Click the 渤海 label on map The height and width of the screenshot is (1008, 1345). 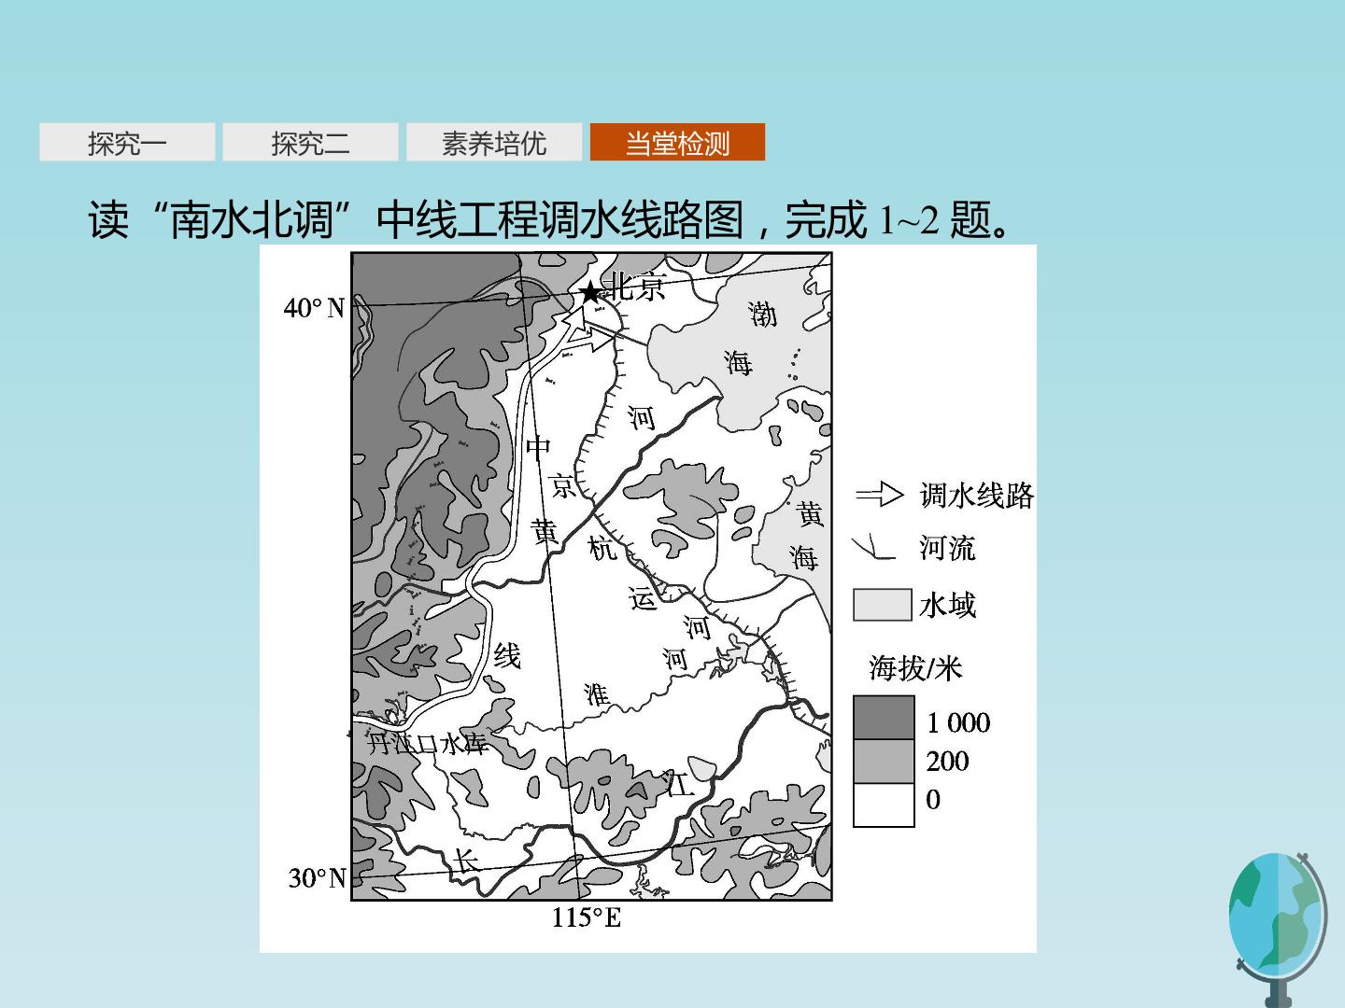point(750,338)
